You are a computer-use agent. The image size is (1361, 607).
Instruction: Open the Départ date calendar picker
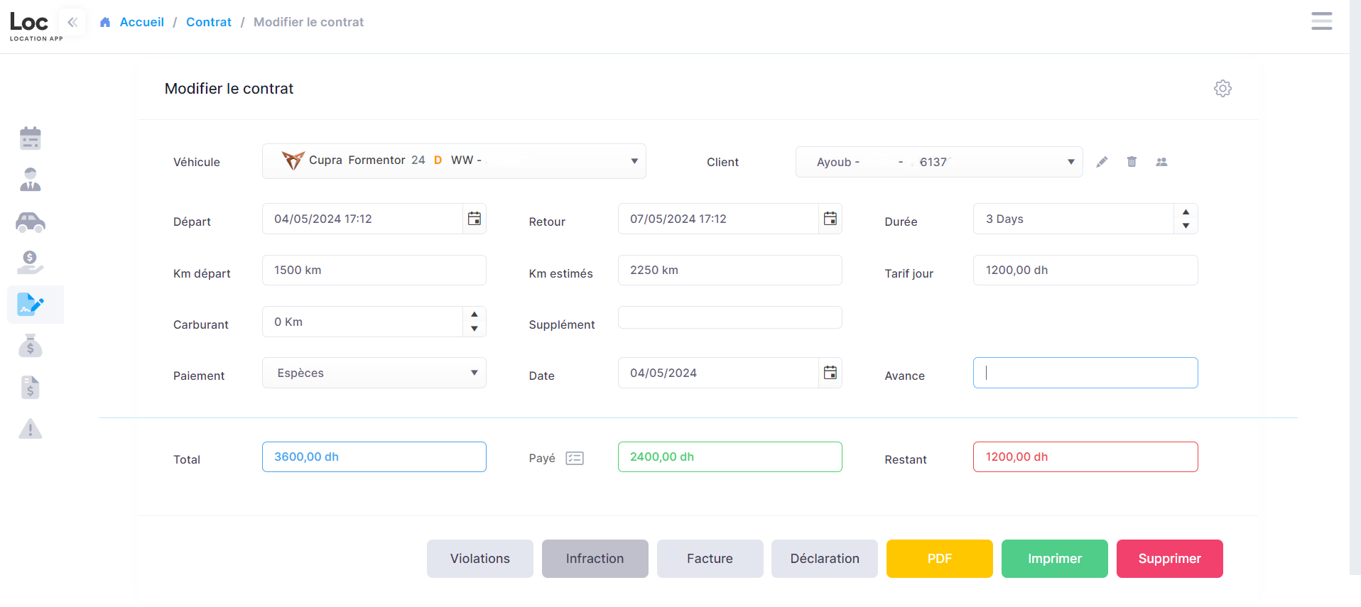(475, 219)
